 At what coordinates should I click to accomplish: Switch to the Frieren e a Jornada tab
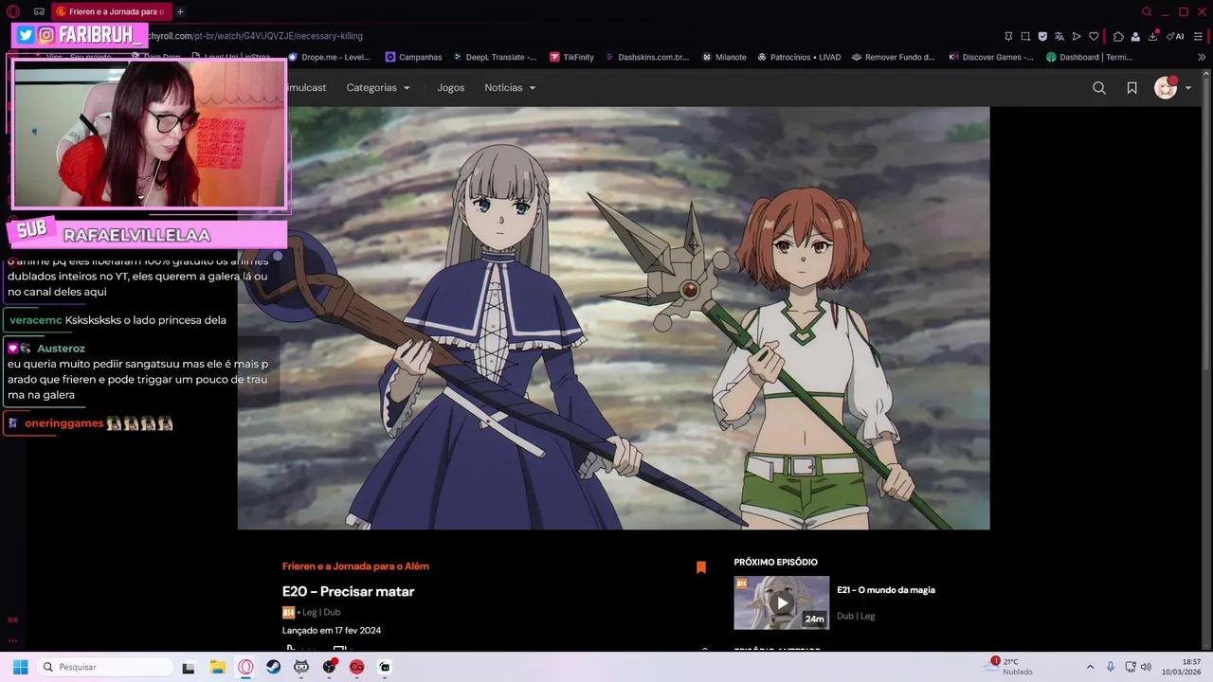tap(110, 11)
